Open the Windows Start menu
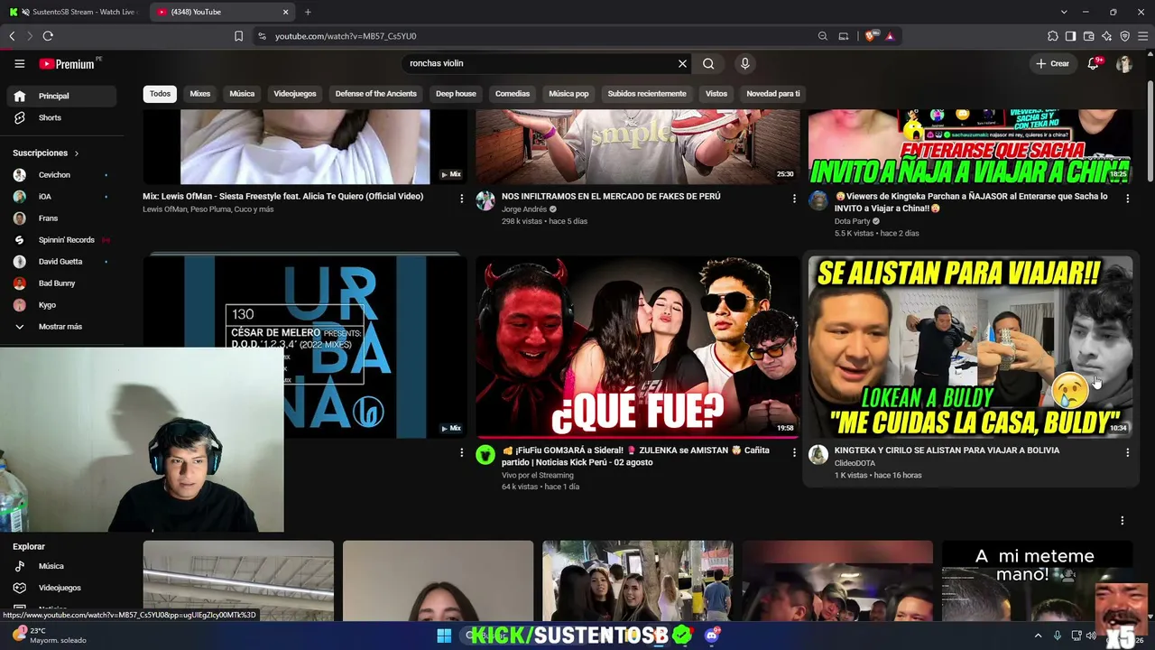 [x=444, y=636]
